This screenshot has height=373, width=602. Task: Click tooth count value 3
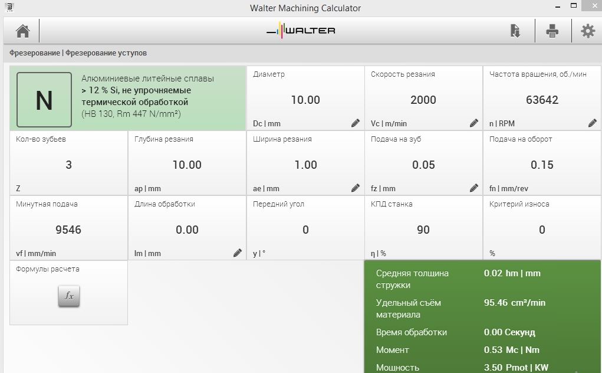[x=69, y=165]
